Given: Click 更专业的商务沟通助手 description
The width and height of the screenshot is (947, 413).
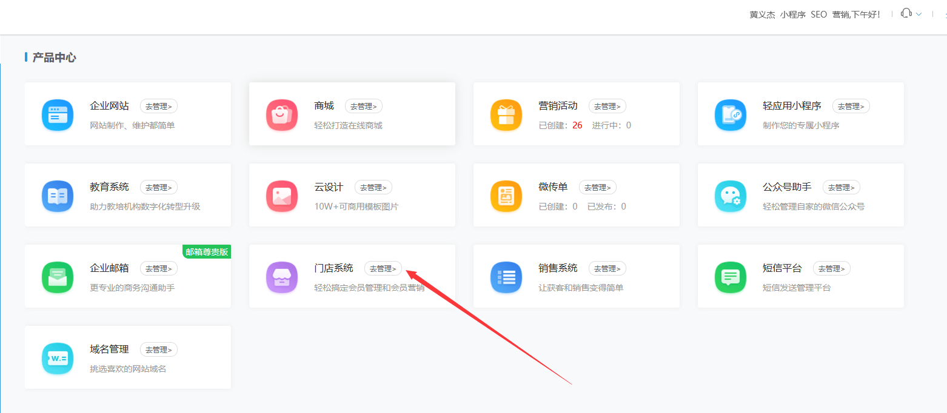Looking at the screenshot, I should tap(132, 288).
